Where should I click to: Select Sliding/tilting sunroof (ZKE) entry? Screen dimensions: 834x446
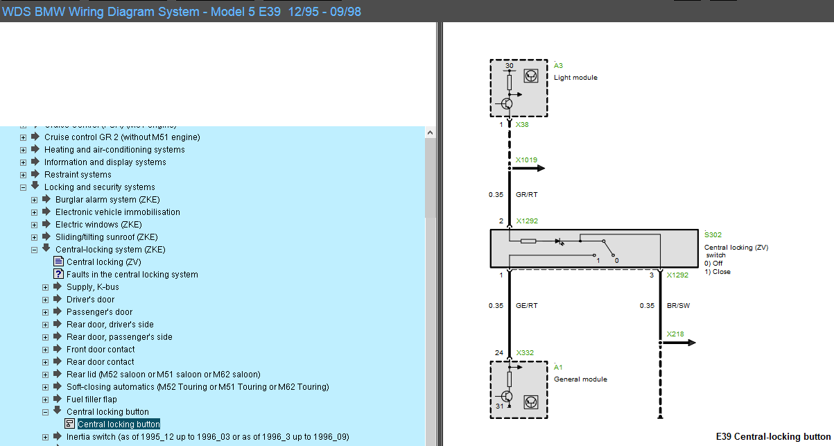107,237
